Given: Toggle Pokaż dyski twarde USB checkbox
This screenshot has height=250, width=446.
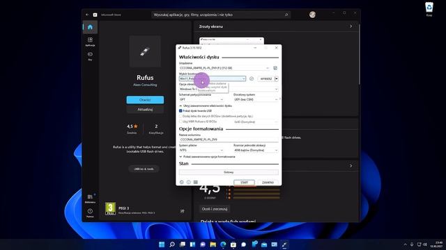Looking at the screenshot, I should coord(180,111).
